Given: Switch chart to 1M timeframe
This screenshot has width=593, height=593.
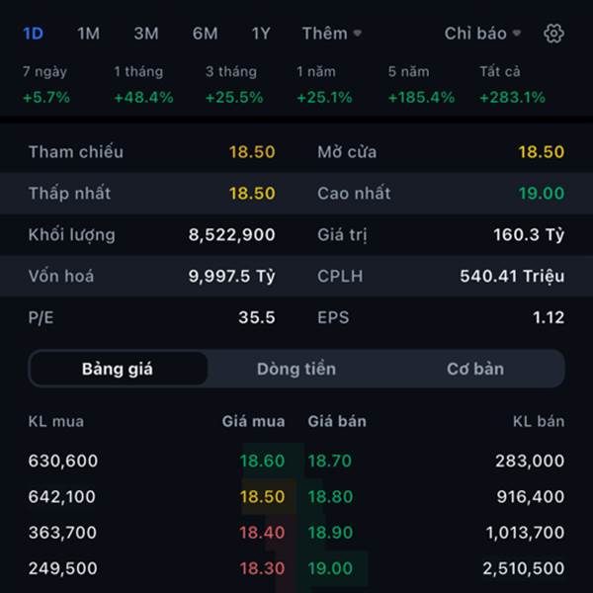Looking at the screenshot, I should tap(89, 34).
